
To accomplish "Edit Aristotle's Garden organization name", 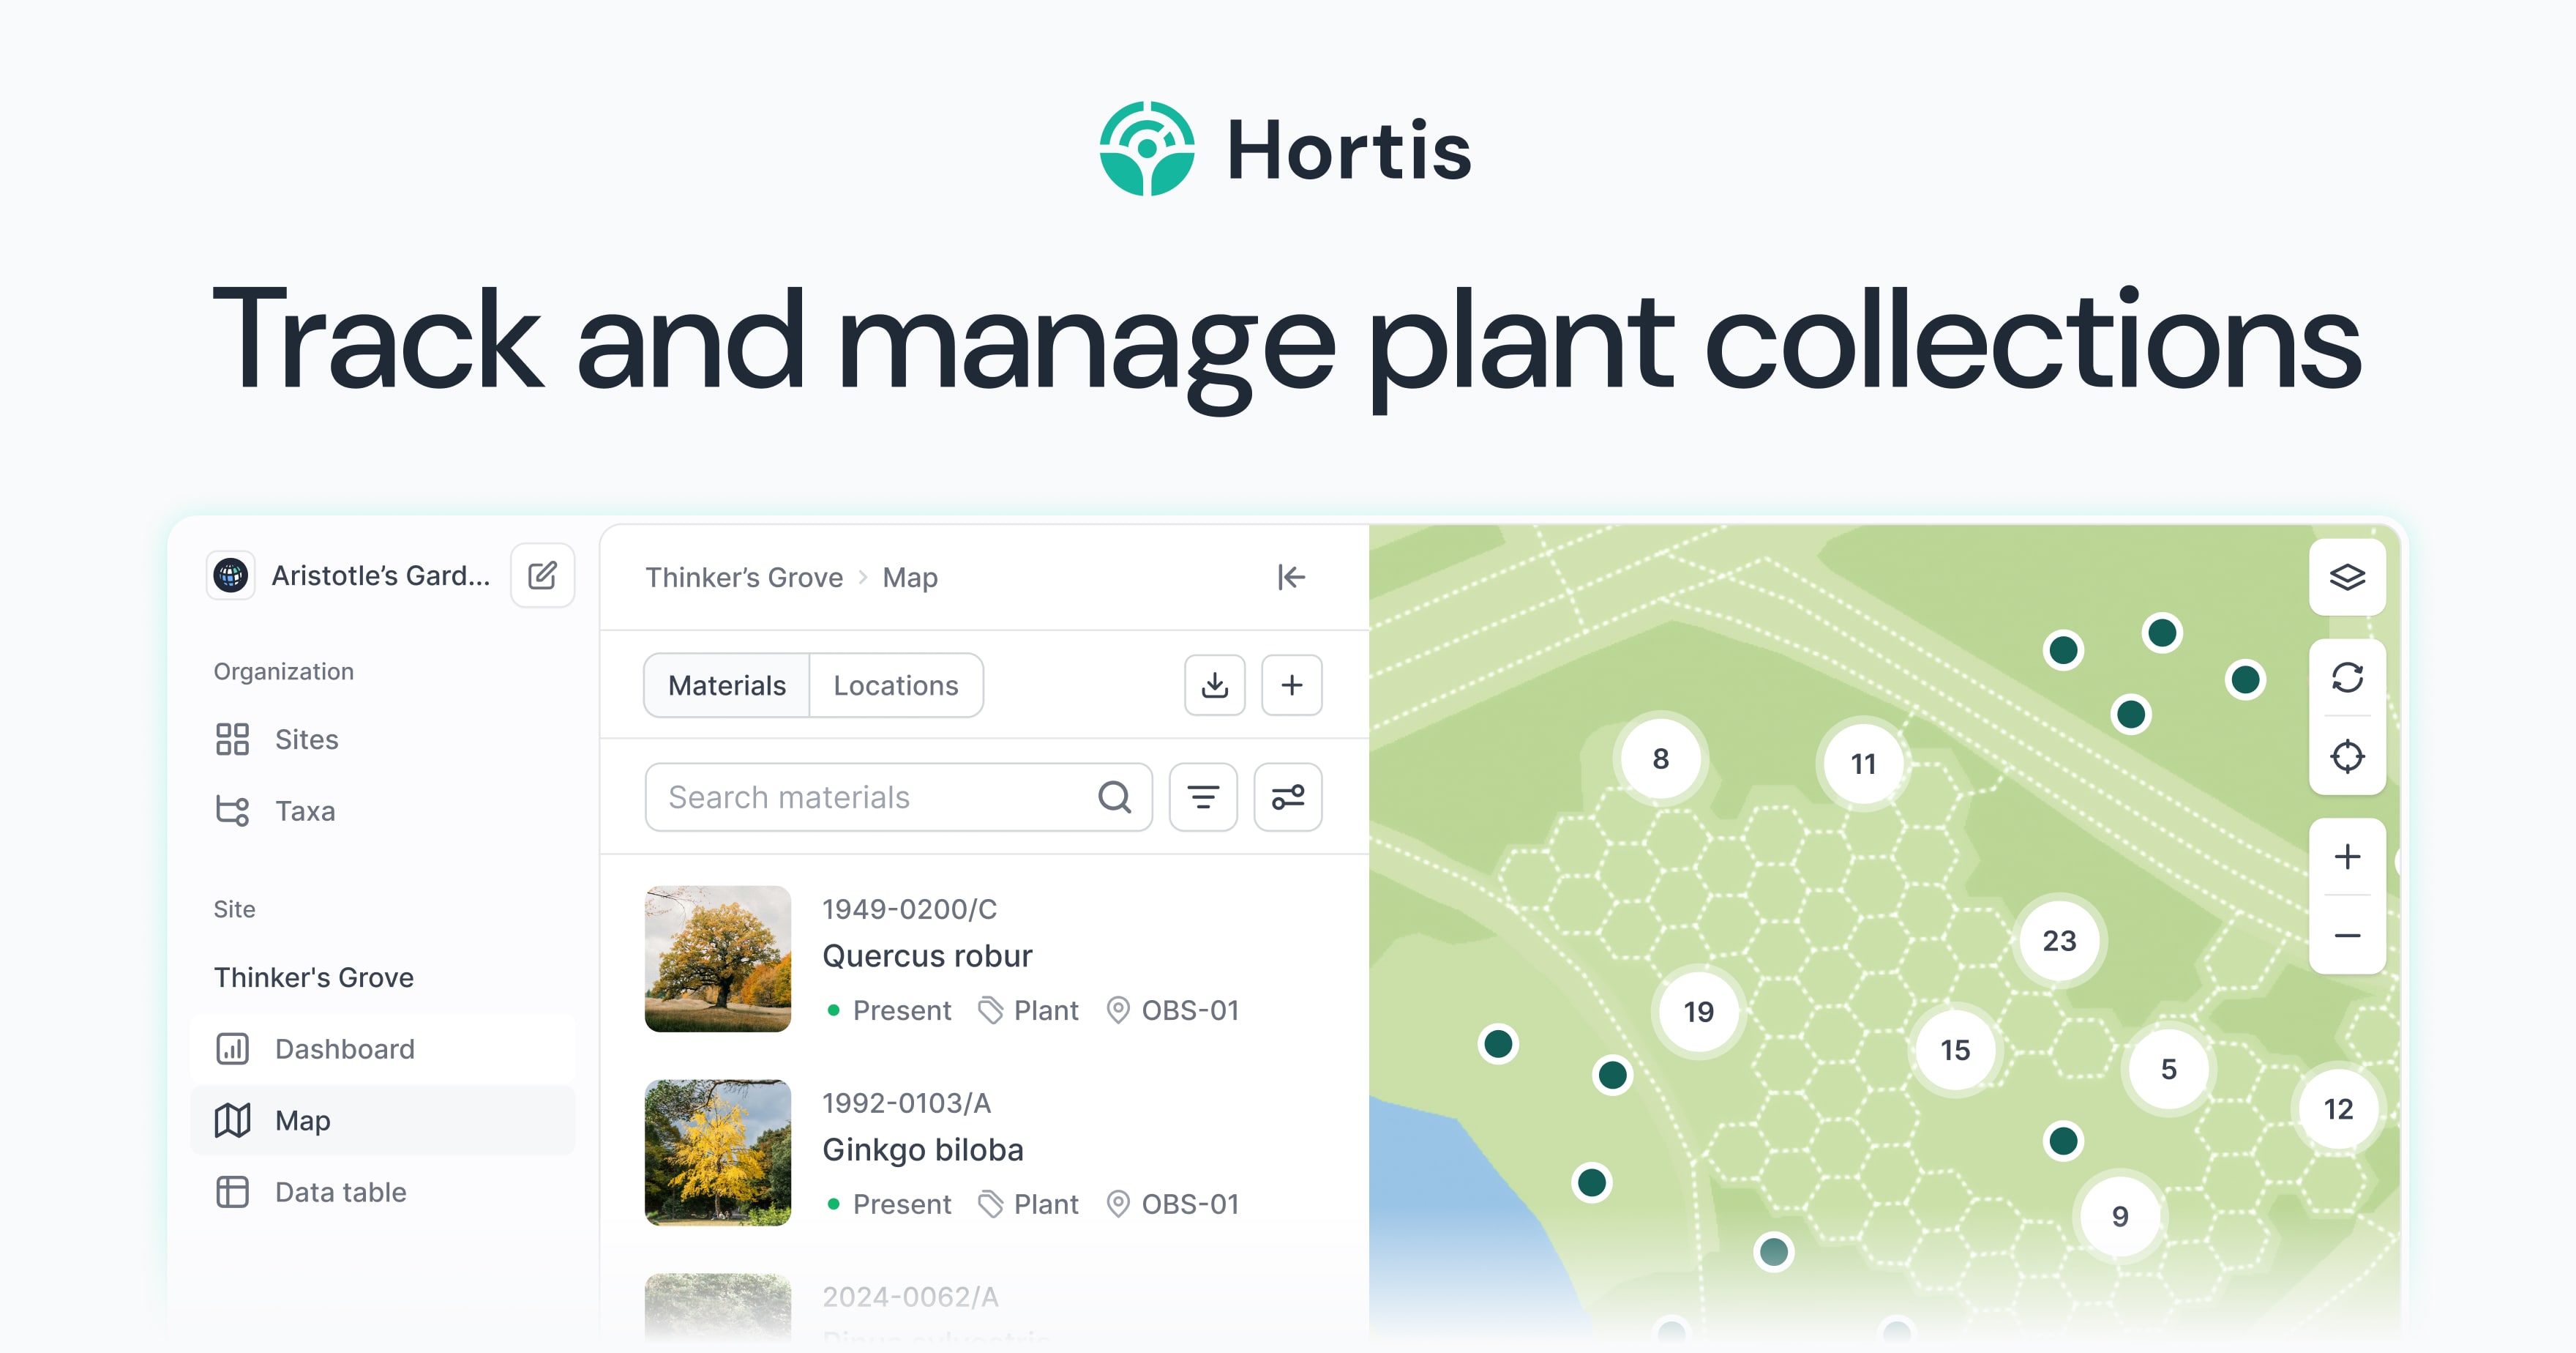I will click(x=542, y=575).
